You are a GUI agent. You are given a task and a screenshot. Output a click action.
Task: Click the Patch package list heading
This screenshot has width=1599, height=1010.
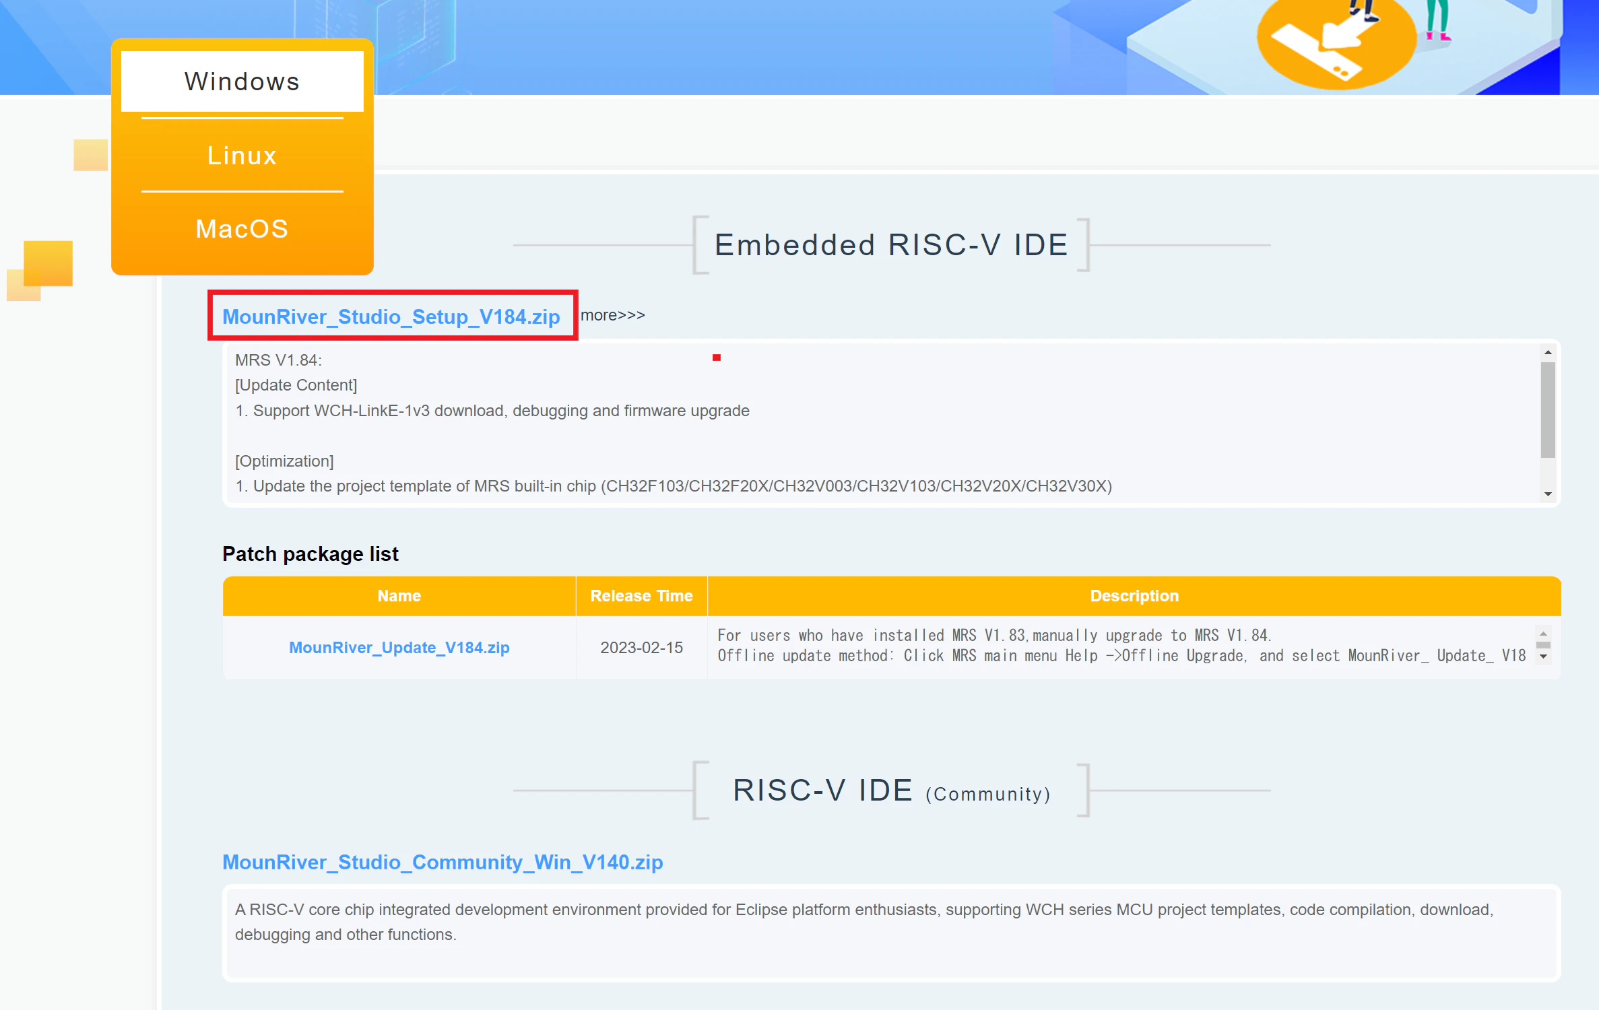pos(311,553)
